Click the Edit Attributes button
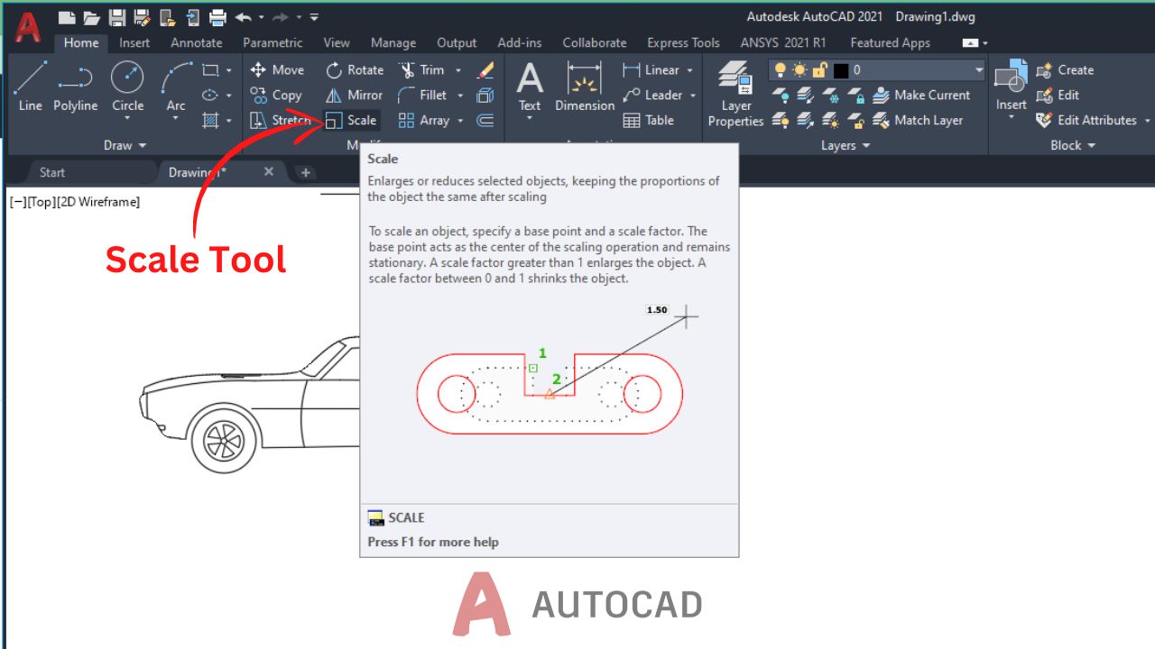 pos(1086,120)
